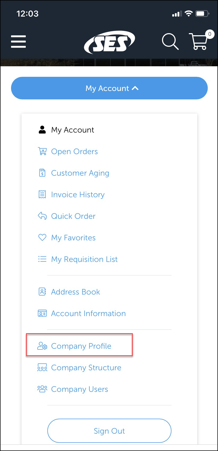Select the My Account menu entry
This screenshot has width=218, height=451.
[72, 130]
